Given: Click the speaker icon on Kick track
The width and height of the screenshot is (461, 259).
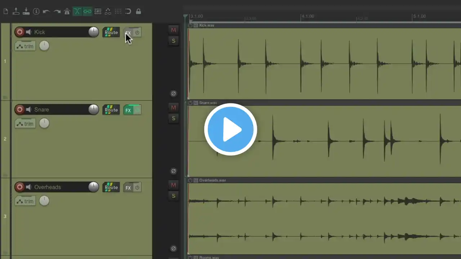Looking at the screenshot, I should pyautogui.click(x=28, y=32).
